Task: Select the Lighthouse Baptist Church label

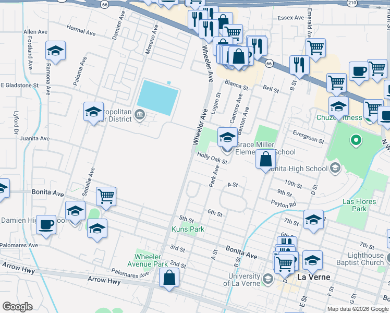Action: click(x=360, y=259)
